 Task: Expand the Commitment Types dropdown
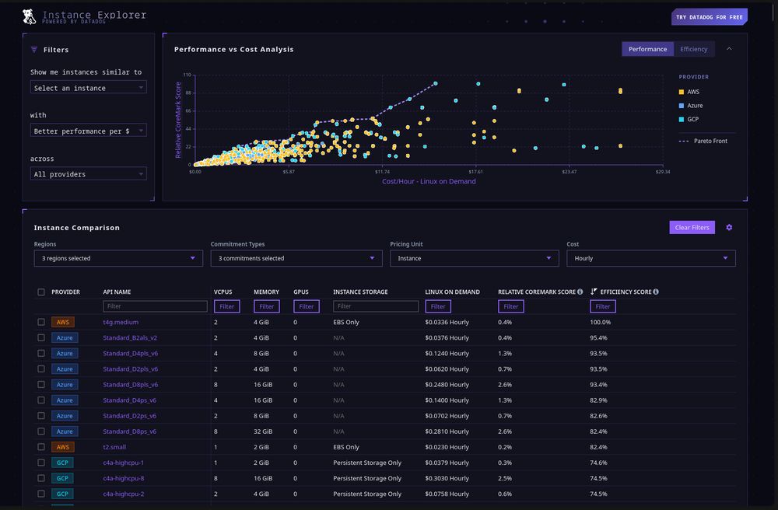(296, 257)
